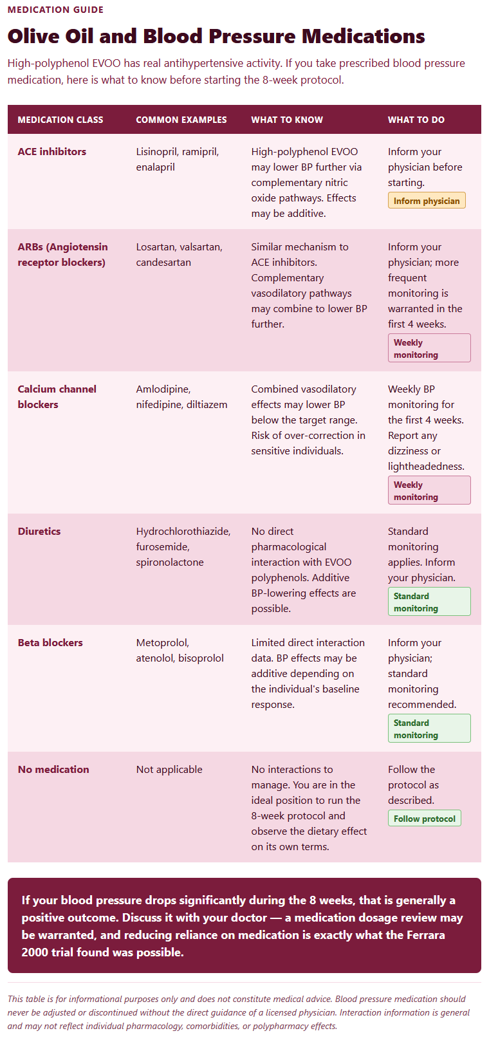Click Standard monitoring badge in Beta blockers row
Viewport: 489px width, 1040px height.
tap(429, 729)
